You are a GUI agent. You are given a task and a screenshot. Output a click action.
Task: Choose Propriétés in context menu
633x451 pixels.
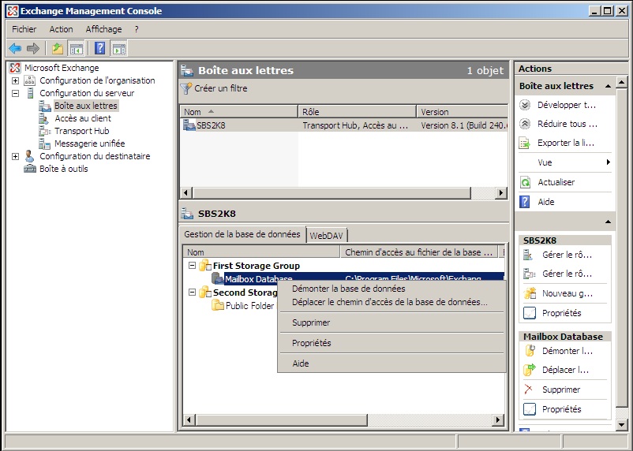311,343
